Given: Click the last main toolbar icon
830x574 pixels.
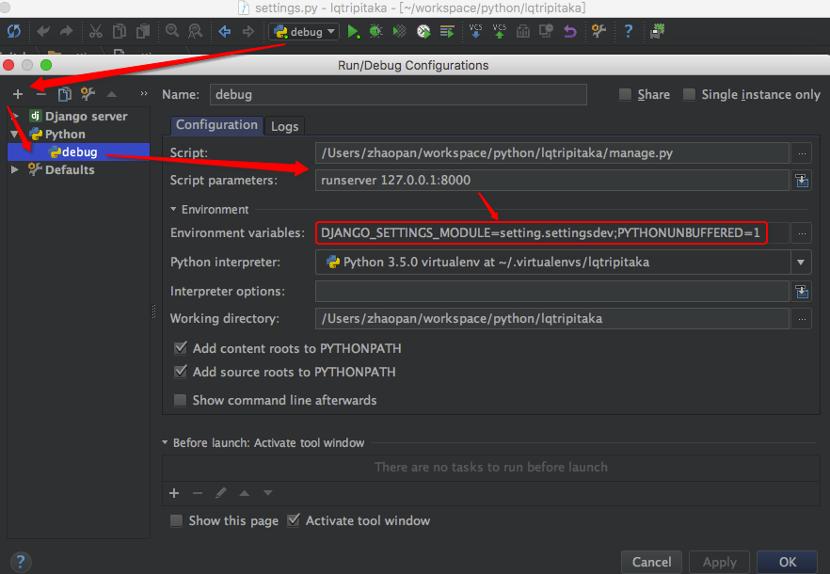Looking at the screenshot, I should [658, 32].
